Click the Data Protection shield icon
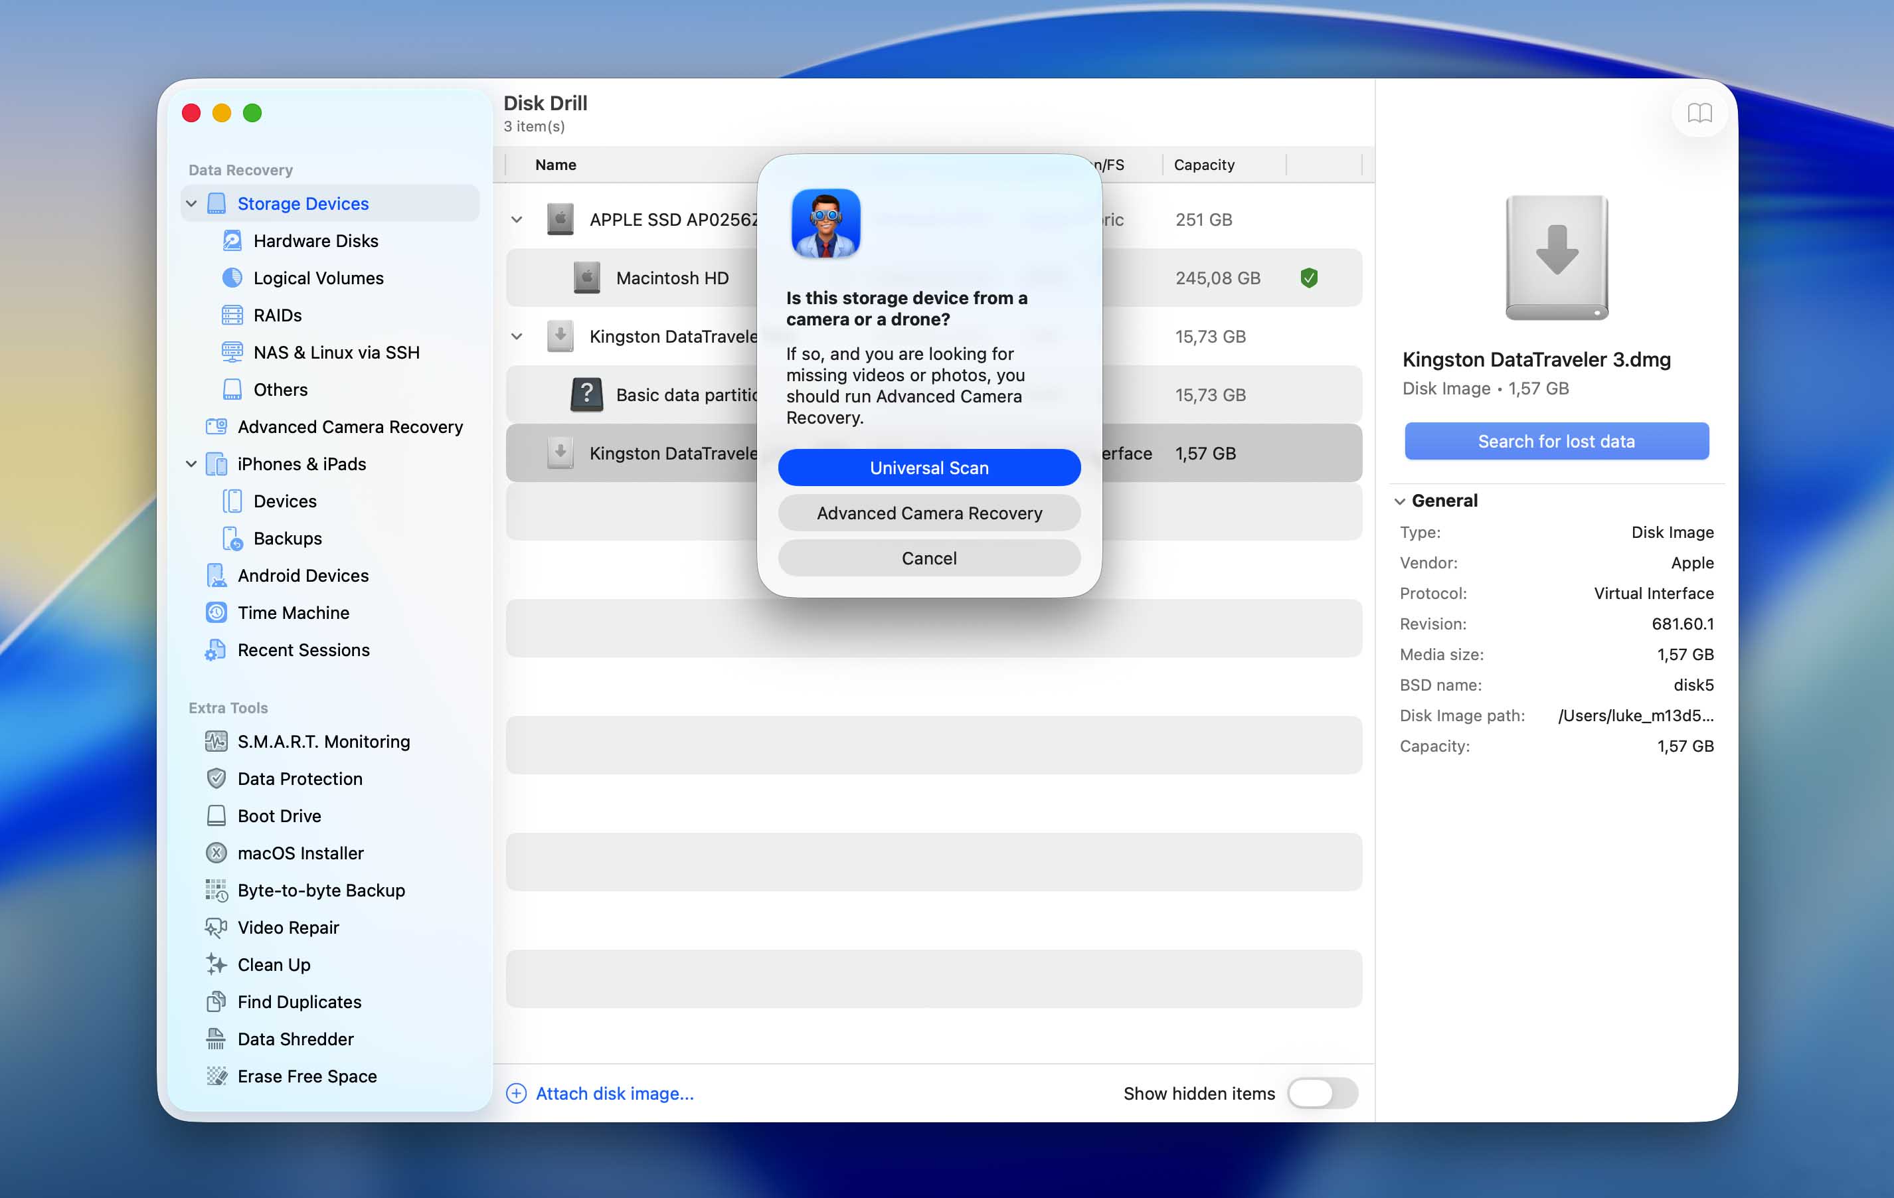The height and width of the screenshot is (1198, 1894). coord(216,779)
